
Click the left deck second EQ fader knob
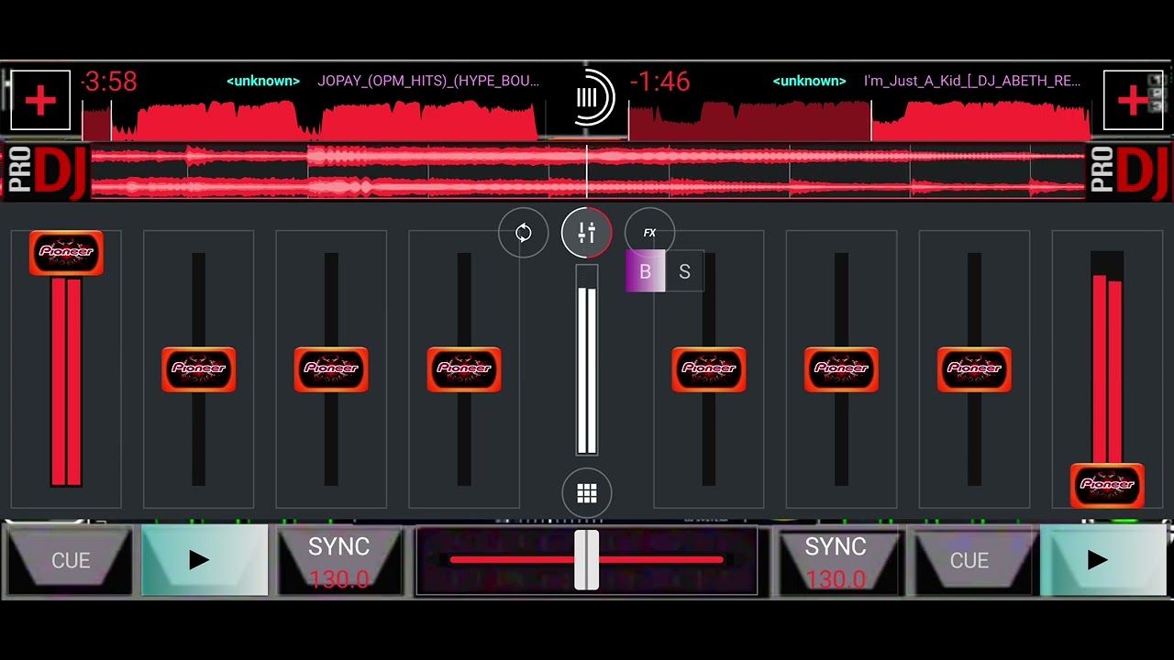click(331, 369)
